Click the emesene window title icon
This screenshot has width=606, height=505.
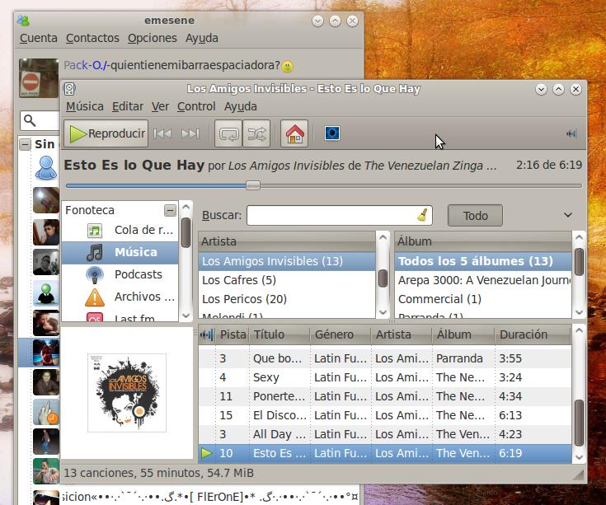click(24, 21)
